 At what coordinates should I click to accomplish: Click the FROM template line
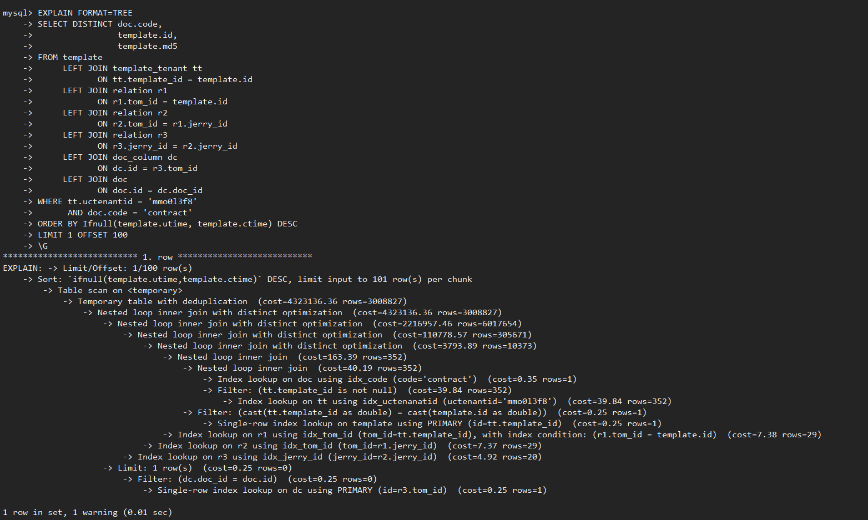[x=70, y=57]
